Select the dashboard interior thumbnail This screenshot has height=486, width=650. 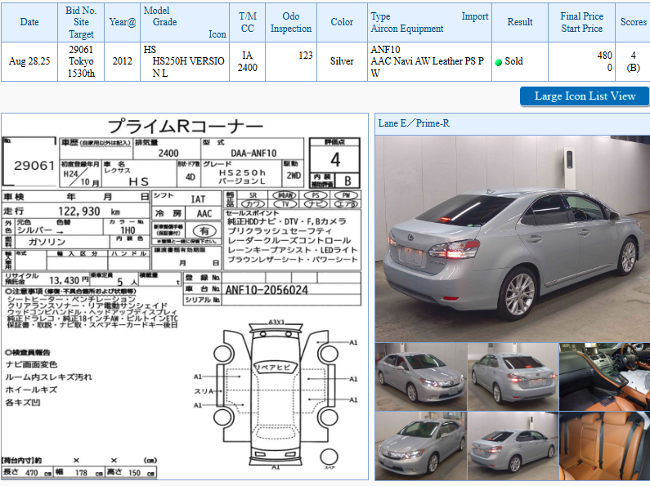coord(604,377)
